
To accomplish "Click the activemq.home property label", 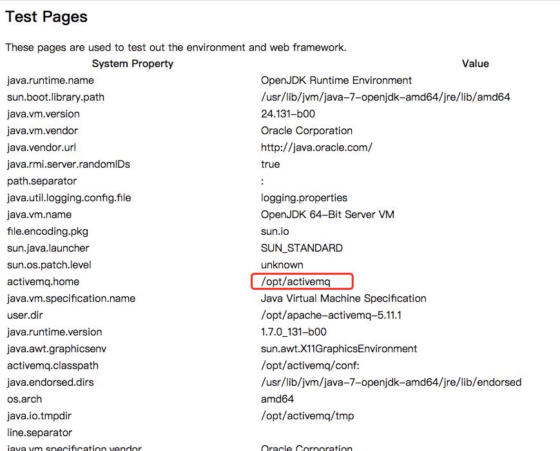I will [x=43, y=281].
